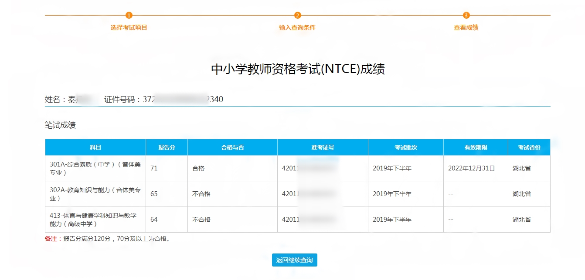Screen dimensions: 585x280
Task: Select the 413-体育与健康学科知识 subject cell
Action: coord(95,220)
